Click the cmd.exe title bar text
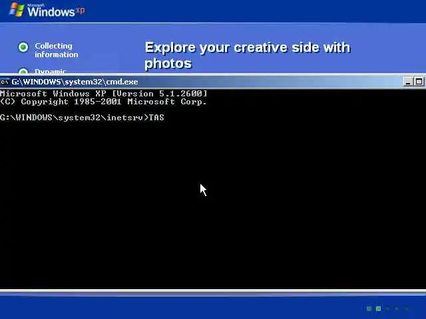 [x=75, y=82]
